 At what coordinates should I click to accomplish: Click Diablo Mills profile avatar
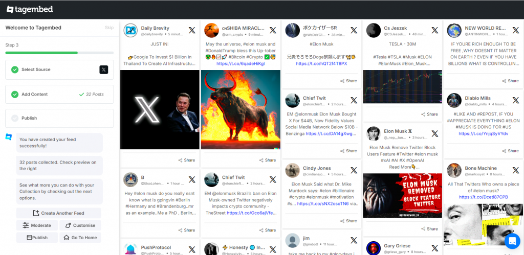(x=454, y=100)
